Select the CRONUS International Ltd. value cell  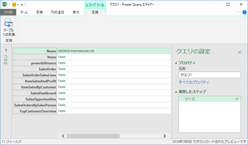pos(114,51)
